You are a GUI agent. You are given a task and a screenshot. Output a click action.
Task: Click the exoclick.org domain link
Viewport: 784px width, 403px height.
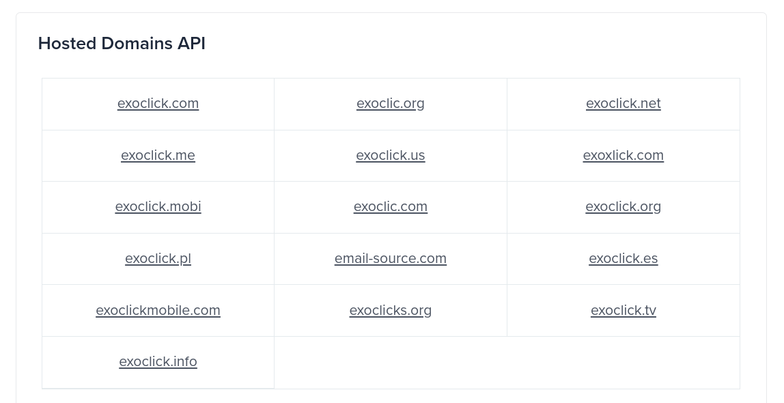(x=623, y=206)
